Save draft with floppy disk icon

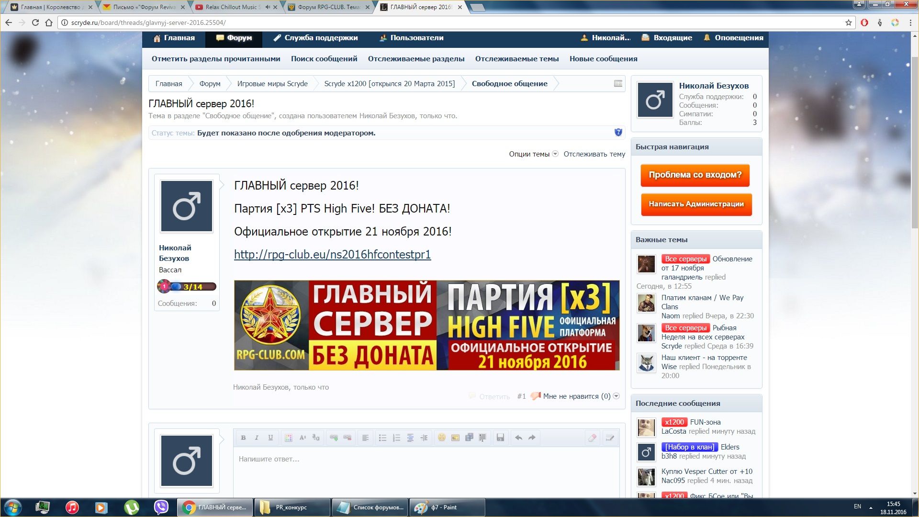point(500,438)
